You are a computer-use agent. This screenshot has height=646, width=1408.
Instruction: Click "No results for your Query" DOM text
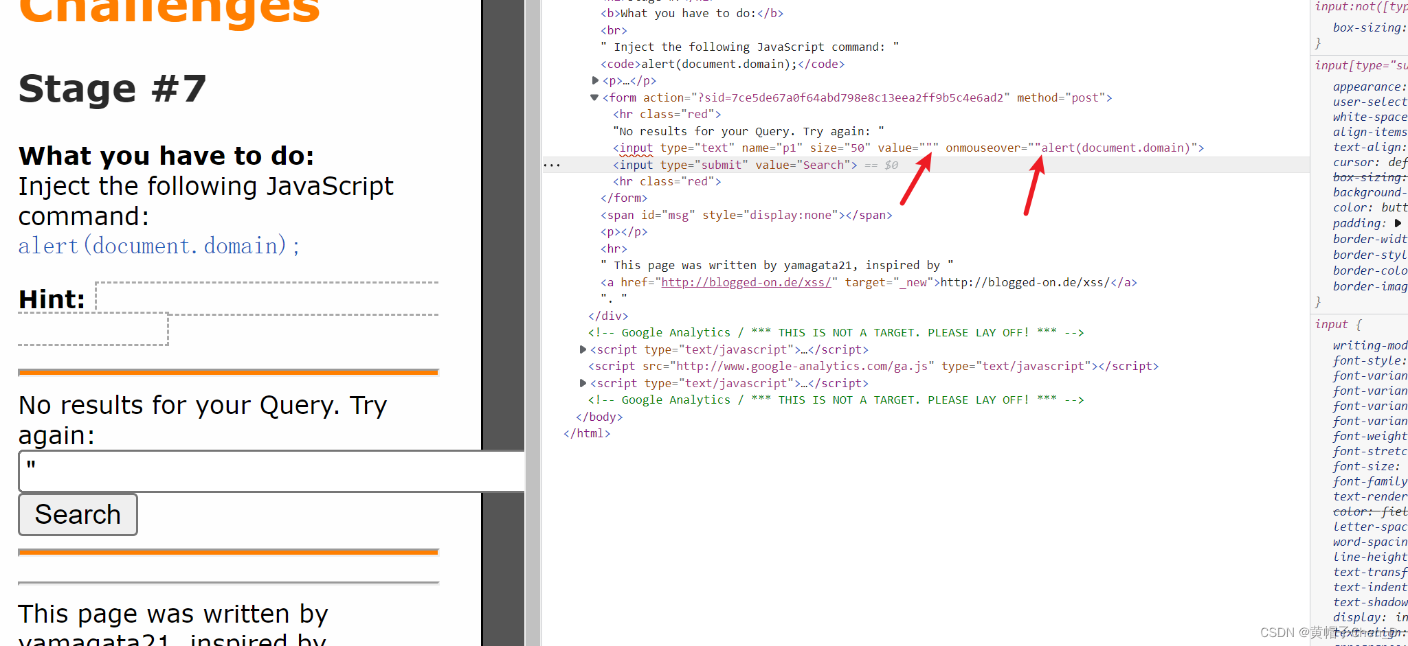(748, 131)
